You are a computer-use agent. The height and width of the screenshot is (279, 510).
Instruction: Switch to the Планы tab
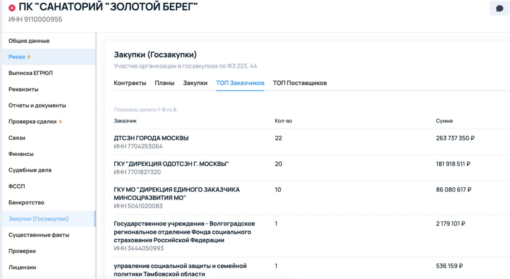point(165,83)
